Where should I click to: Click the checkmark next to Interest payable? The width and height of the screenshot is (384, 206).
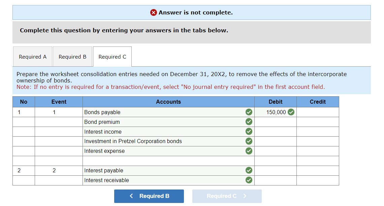pyautogui.click(x=249, y=170)
